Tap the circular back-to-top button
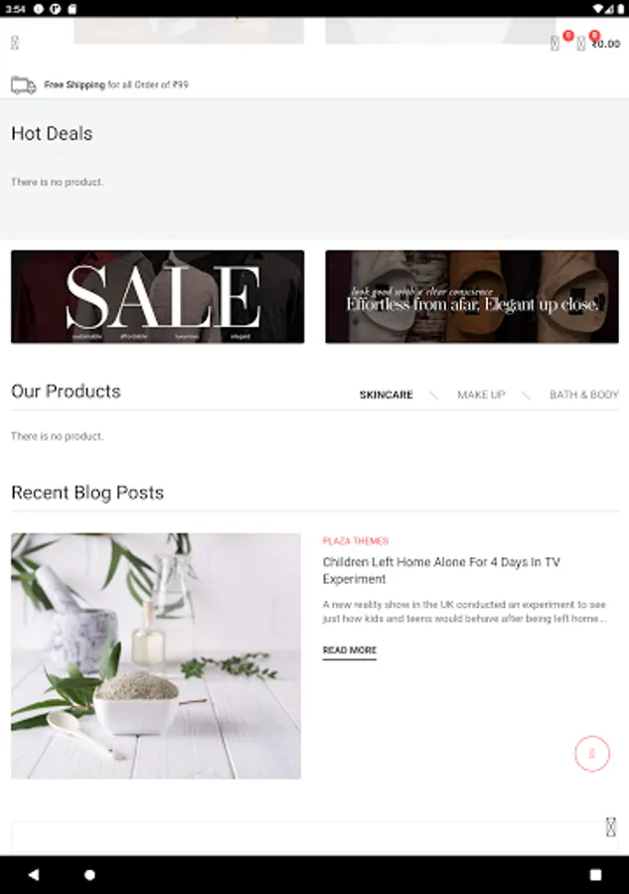The width and height of the screenshot is (629, 894). [592, 753]
